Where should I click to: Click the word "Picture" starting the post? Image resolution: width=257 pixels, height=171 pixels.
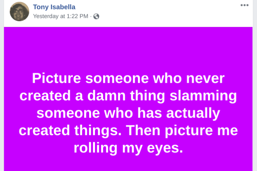57,79
